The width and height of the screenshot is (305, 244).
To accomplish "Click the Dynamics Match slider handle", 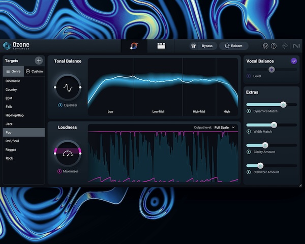I will click(x=284, y=105).
